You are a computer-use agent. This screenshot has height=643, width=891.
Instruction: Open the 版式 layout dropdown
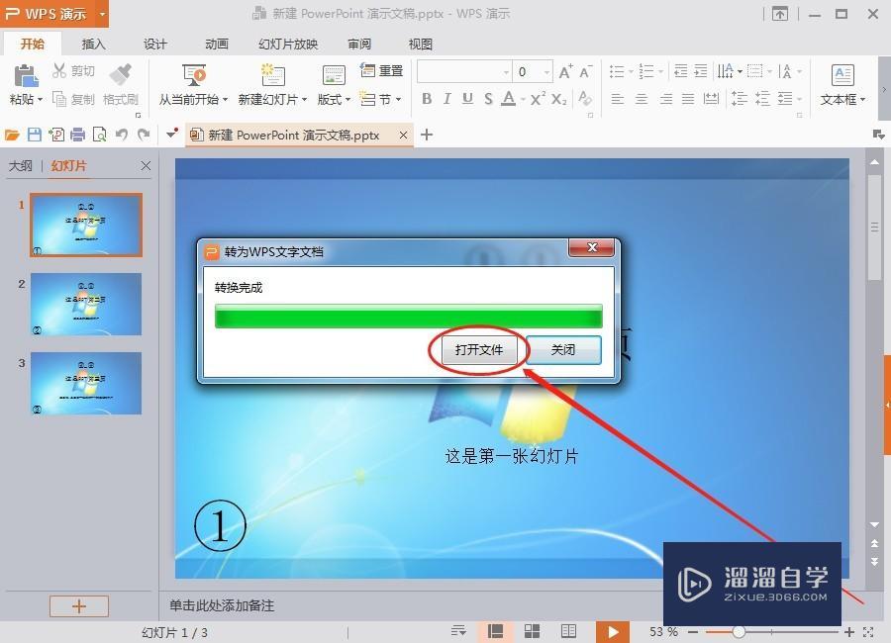tap(335, 99)
